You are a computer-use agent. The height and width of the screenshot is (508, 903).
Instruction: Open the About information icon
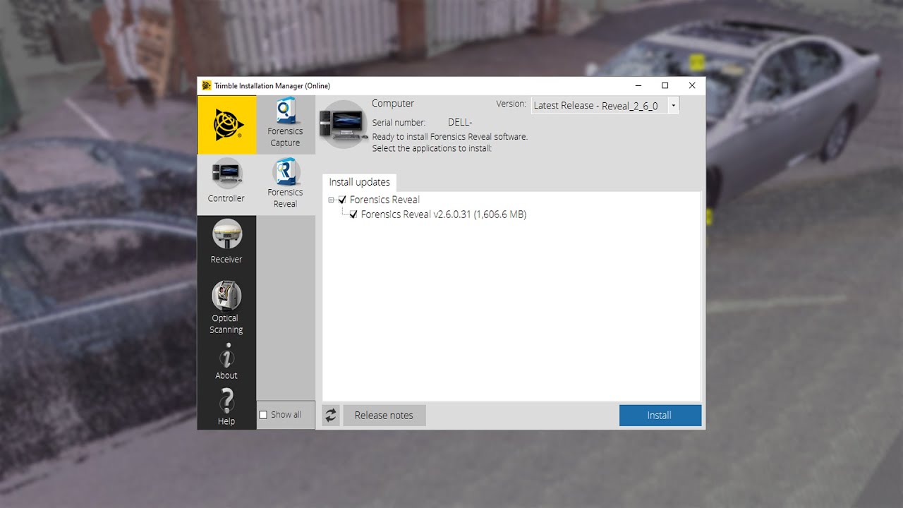tap(226, 356)
